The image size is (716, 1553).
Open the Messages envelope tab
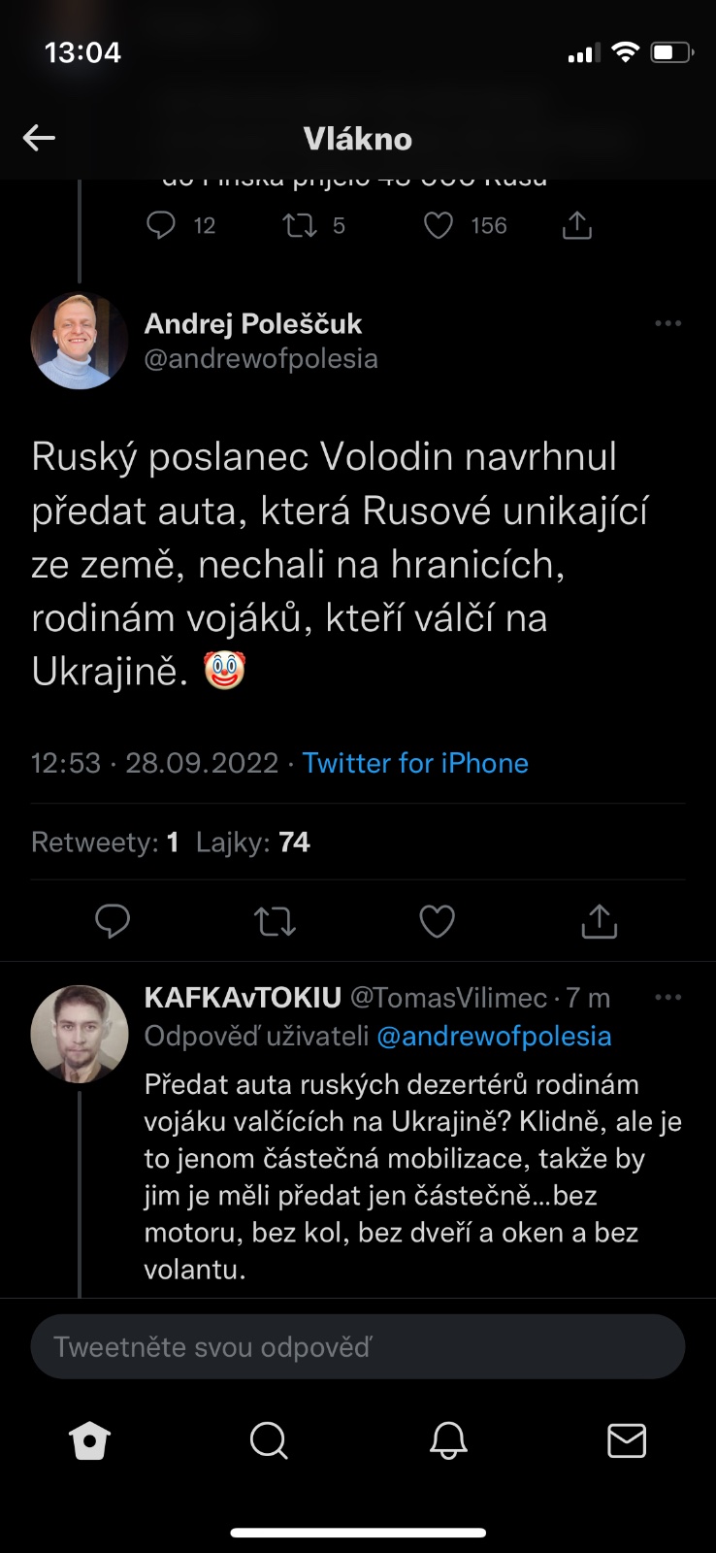click(x=627, y=1440)
